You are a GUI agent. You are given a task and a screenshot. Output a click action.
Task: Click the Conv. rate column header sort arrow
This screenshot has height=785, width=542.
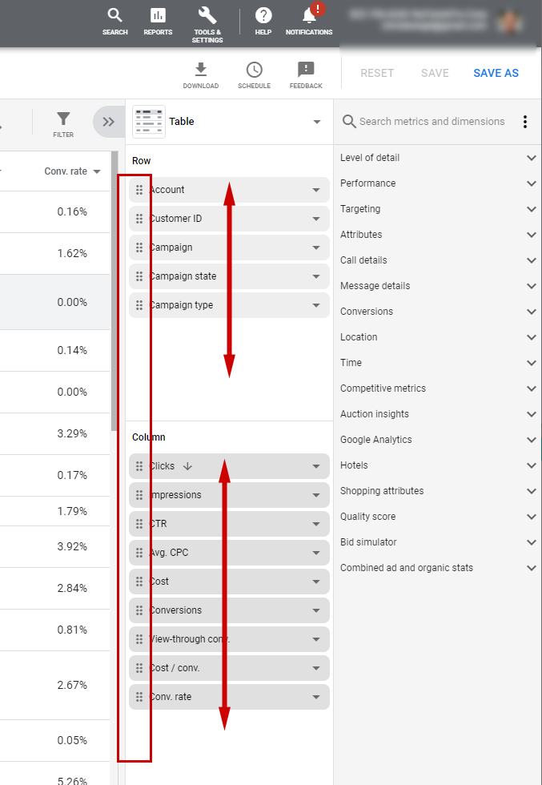[97, 171]
